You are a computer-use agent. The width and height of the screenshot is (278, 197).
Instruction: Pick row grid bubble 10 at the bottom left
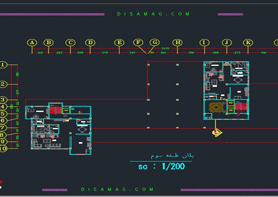click(3, 149)
